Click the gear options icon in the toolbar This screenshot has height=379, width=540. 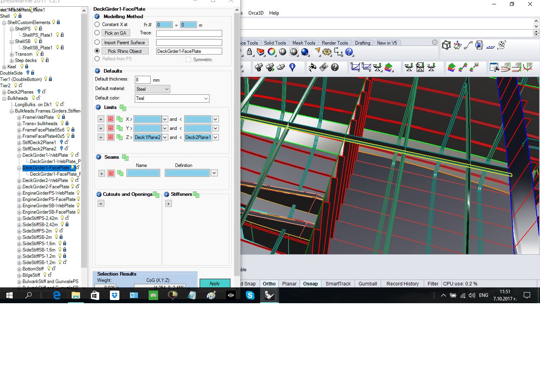tap(327, 52)
